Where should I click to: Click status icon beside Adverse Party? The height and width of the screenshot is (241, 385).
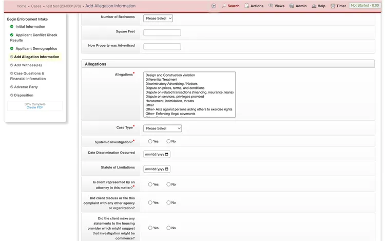[11, 87]
